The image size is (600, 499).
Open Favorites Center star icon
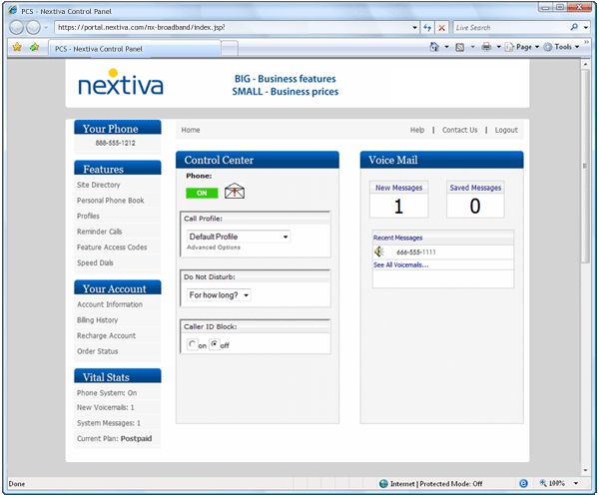point(17,48)
